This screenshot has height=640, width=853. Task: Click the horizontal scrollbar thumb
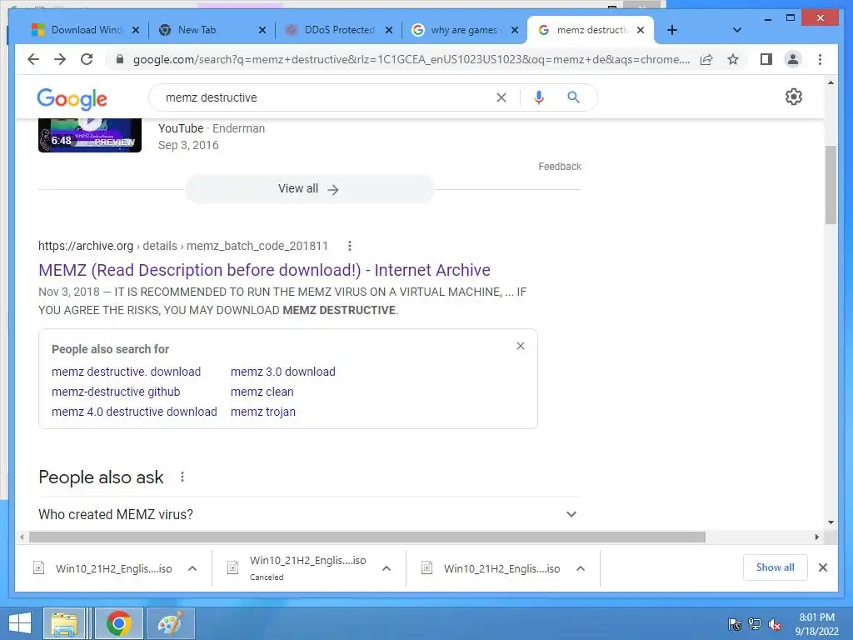pos(367,537)
